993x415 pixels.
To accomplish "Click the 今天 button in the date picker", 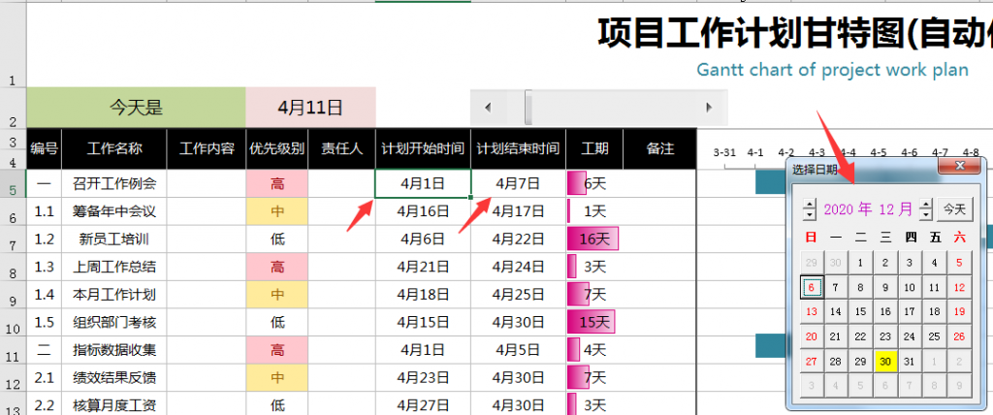I will tap(954, 209).
